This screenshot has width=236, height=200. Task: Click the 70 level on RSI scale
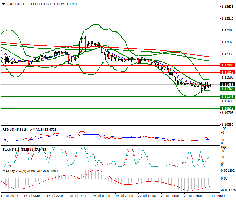[222, 132]
